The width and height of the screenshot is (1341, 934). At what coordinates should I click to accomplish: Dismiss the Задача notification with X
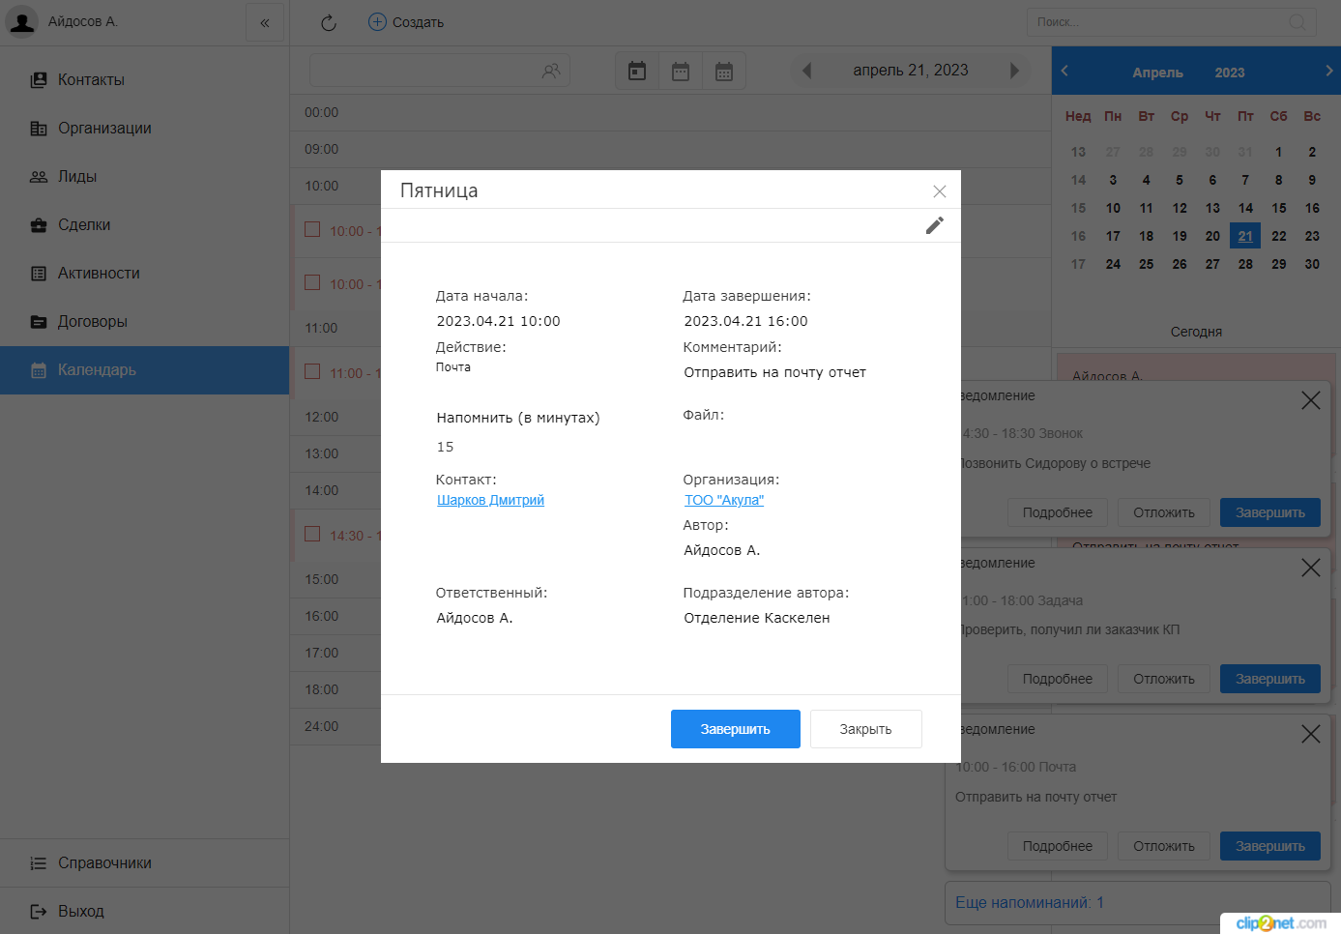pyautogui.click(x=1310, y=568)
